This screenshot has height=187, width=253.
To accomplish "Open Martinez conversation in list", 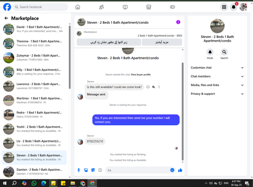I will (x=34, y=100).
